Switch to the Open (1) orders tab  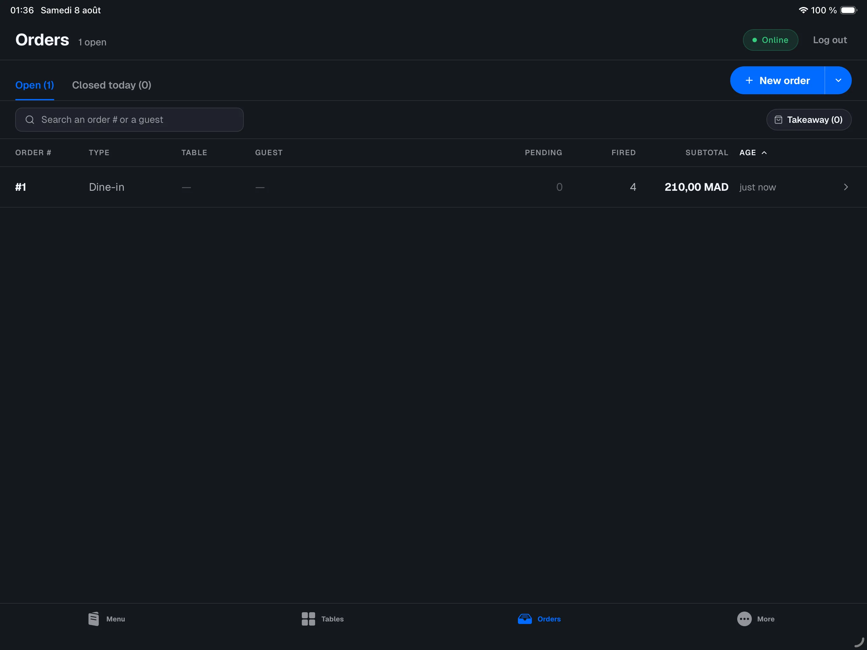tap(35, 85)
